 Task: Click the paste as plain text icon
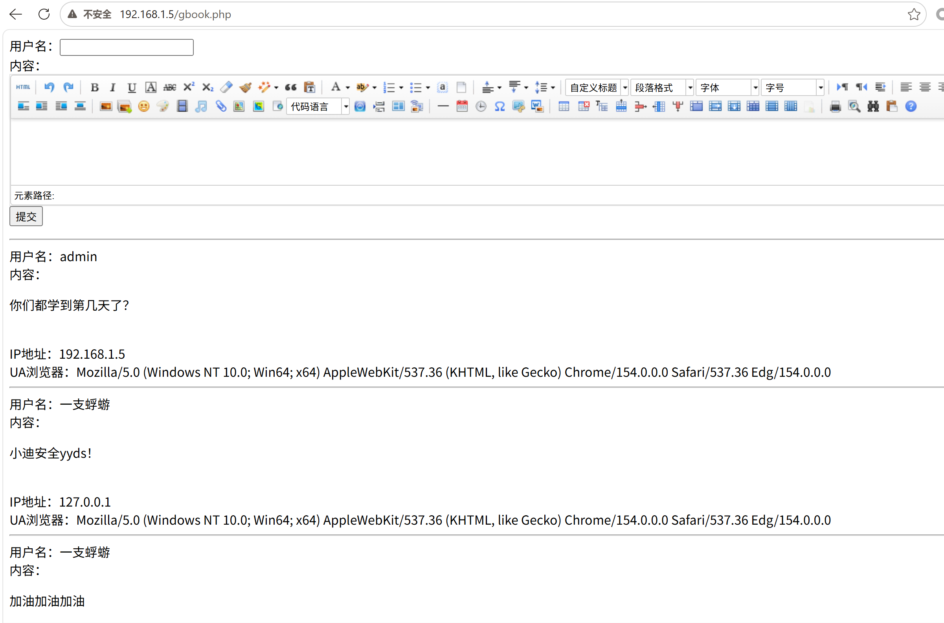(310, 87)
